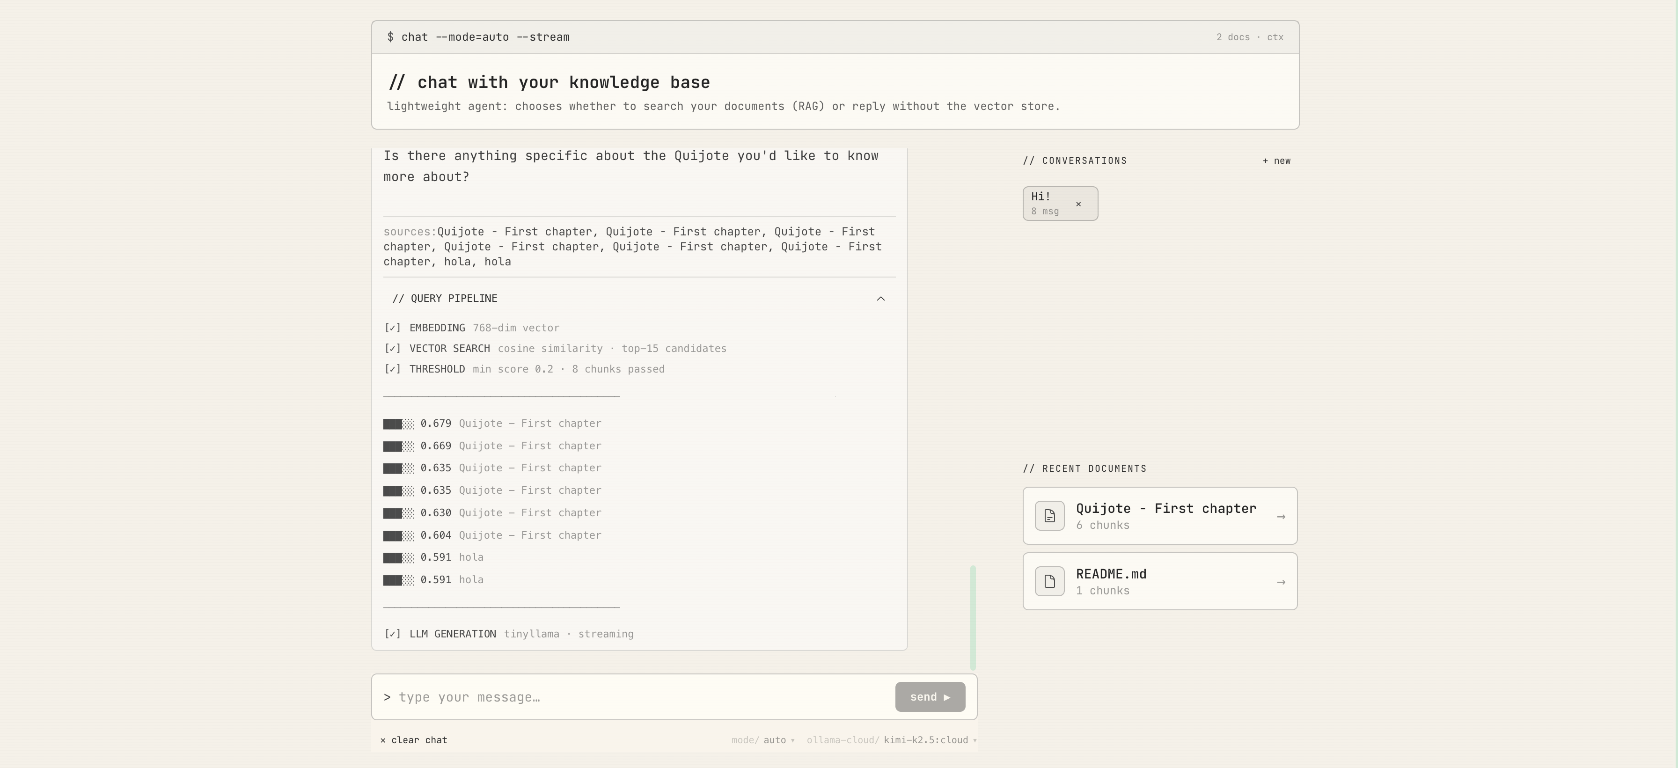
Task: Click the Quijote document file icon
Action: [1049, 516]
